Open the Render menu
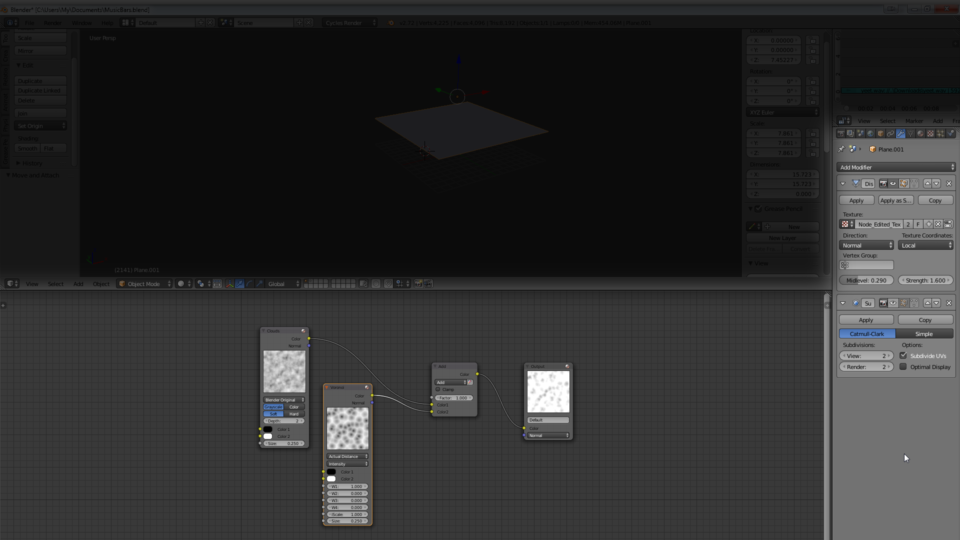 click(52, 22)
